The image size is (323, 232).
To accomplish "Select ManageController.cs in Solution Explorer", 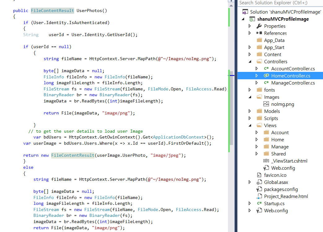I will pyautogui.click(x=293, y=83).
